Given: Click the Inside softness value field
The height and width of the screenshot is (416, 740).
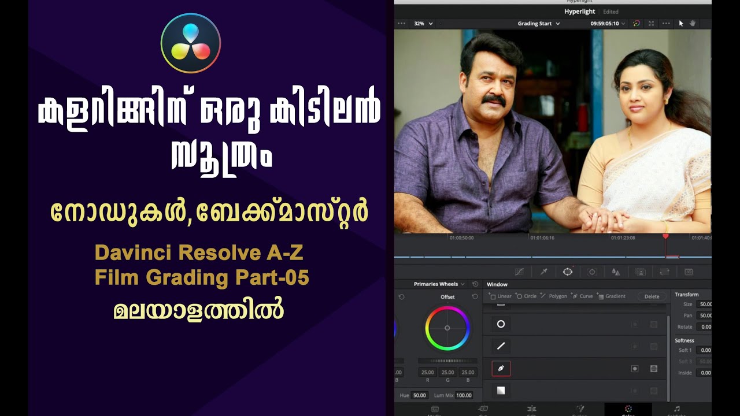Looking at the screenshot, I should (704, 373).
